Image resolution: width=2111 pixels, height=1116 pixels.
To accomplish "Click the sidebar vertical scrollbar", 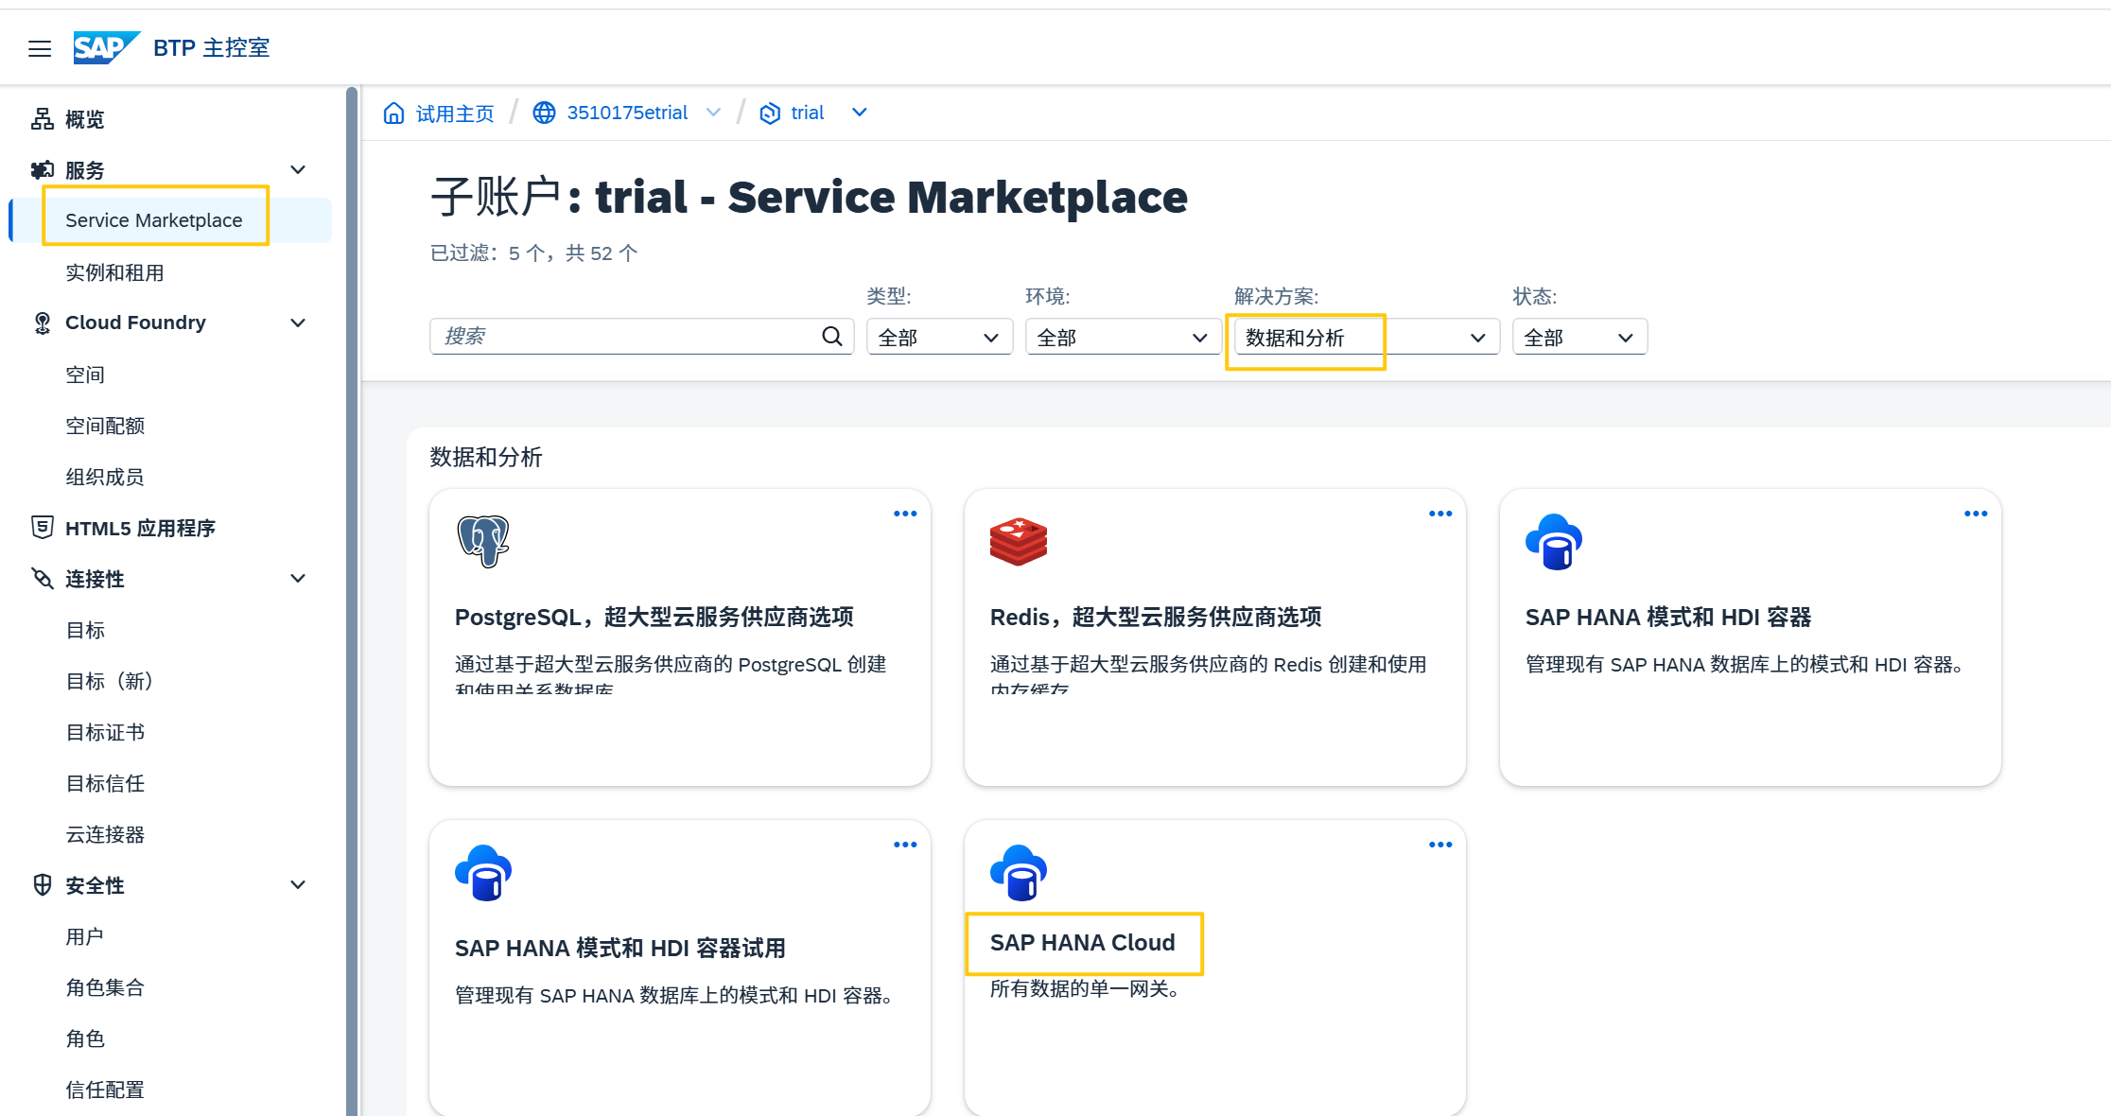I will click(352, 602).
